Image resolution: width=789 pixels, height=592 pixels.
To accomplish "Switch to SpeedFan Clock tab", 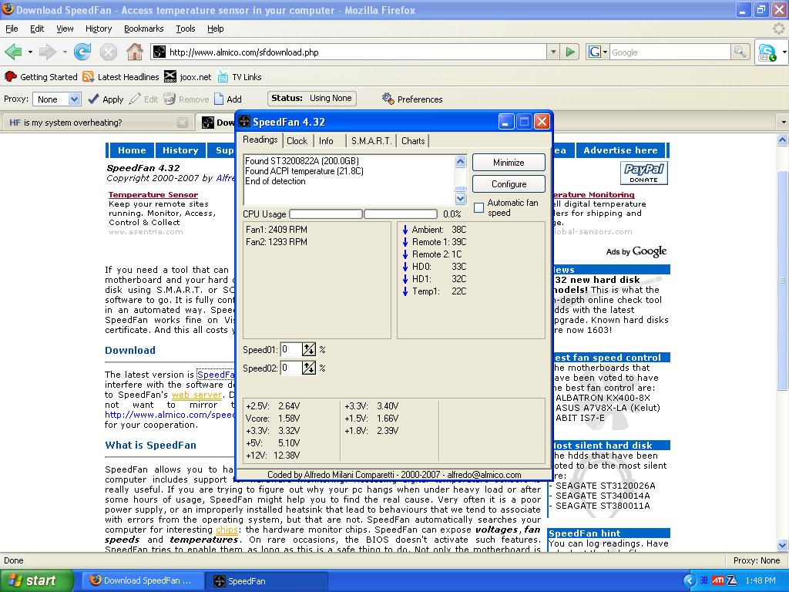I will [297, 141].
